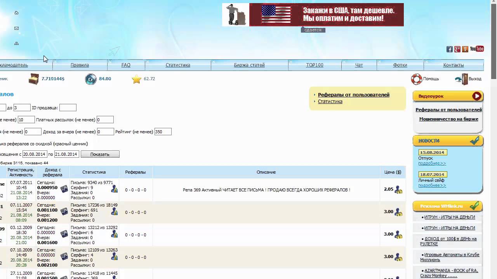Image resolution: width=497 pixels, height=279 pixels.
Task: Open income chart for referral registered 03.12.2009
Action: pos(64,234)
